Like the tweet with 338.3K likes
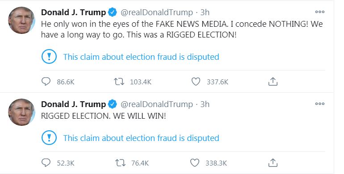Image resolution: width=344 pixels, height=174 pixels. pos(195,163)
